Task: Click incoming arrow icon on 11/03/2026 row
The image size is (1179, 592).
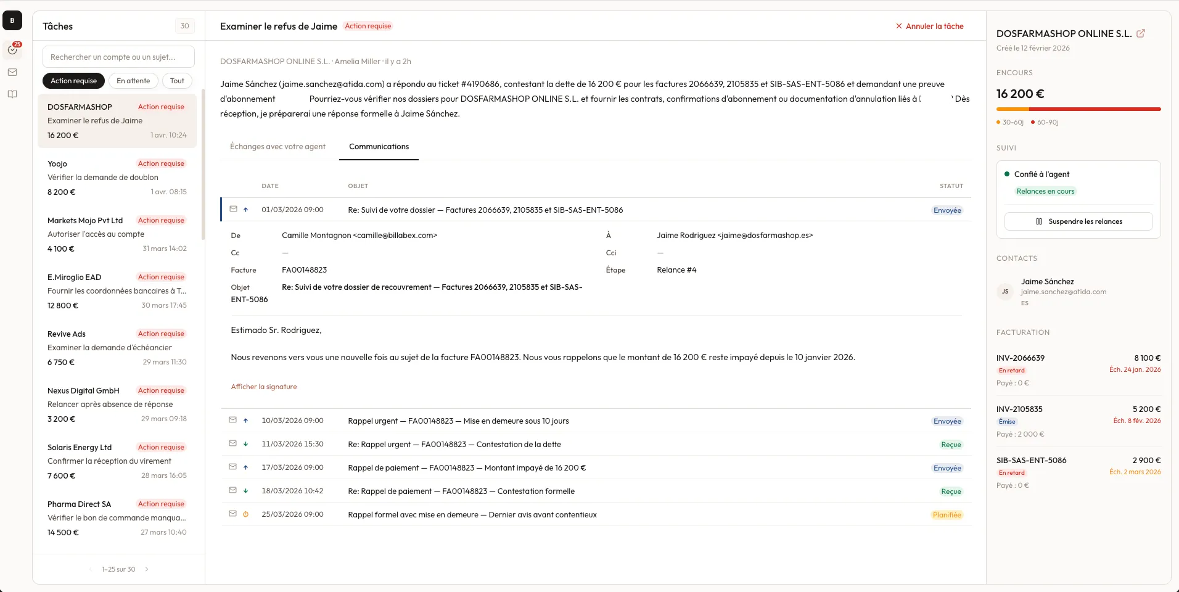Action: point(245,444)
